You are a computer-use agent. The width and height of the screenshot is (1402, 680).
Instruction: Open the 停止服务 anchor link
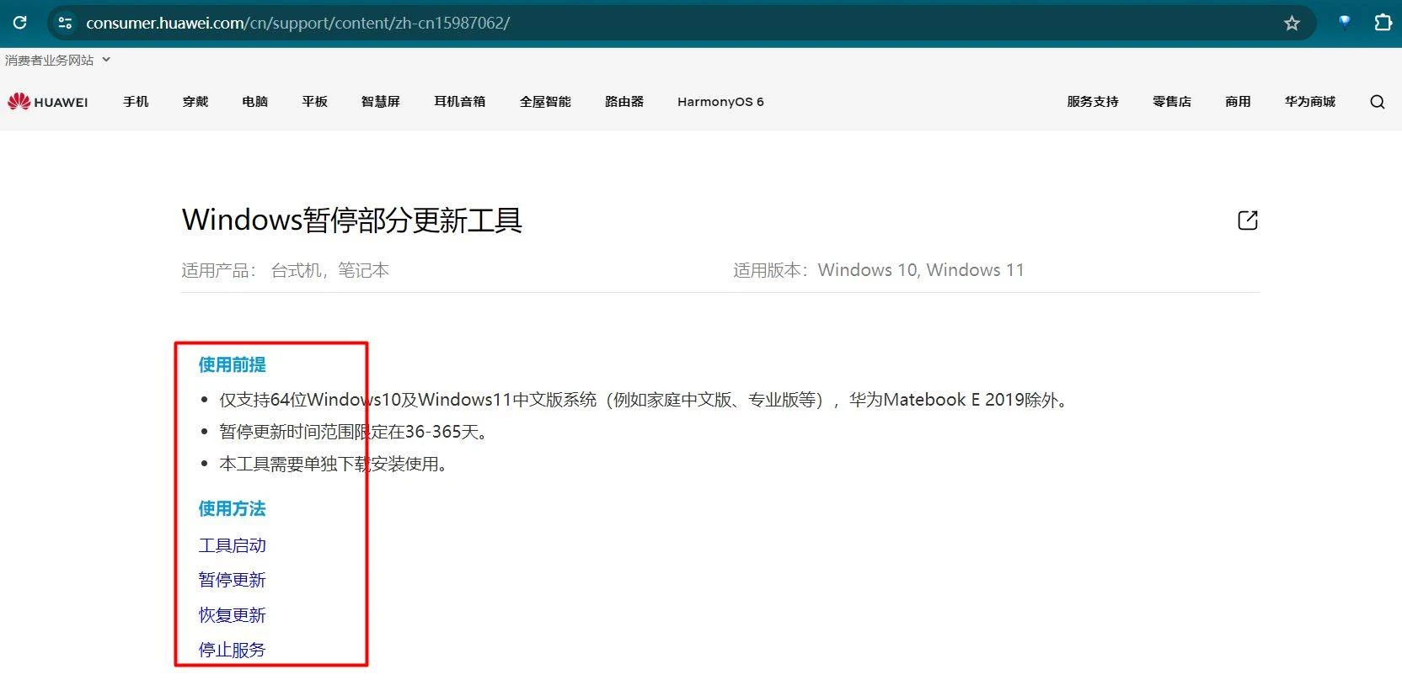[x=232, y=650]
